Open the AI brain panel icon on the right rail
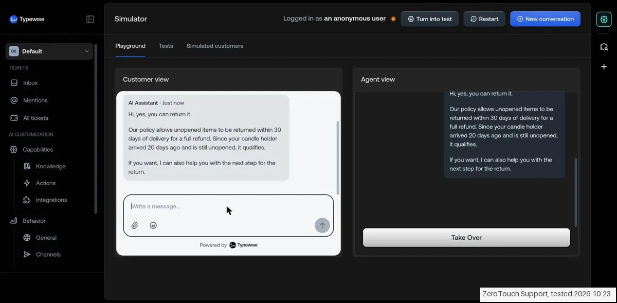Viewport: 617px width, 303px height. [604, 19]
